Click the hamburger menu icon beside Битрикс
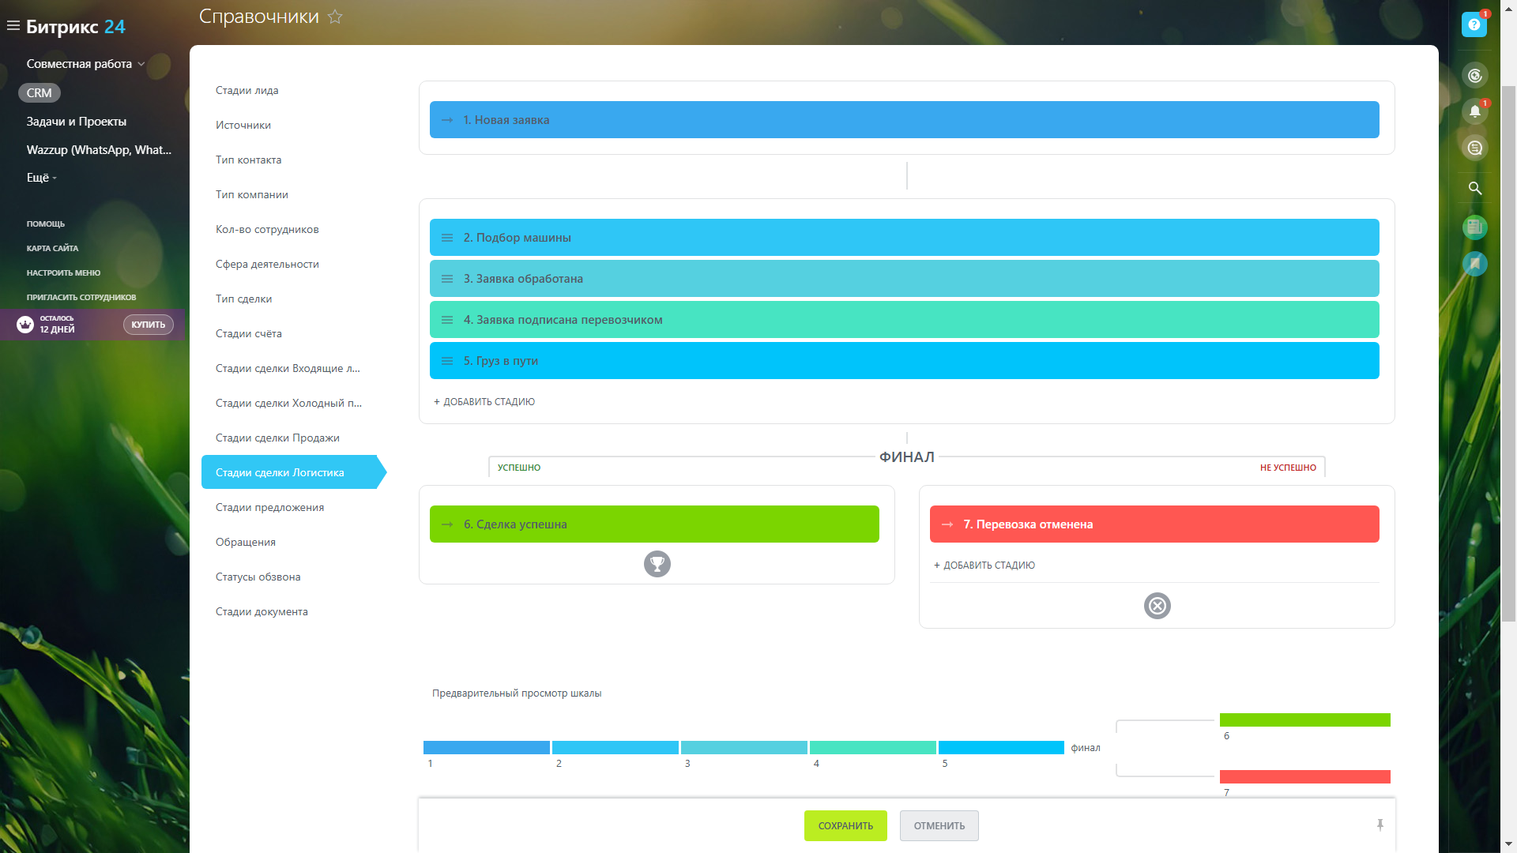Image resolution: width=1517 pixels, height=853 pixels. click(13, 26)
